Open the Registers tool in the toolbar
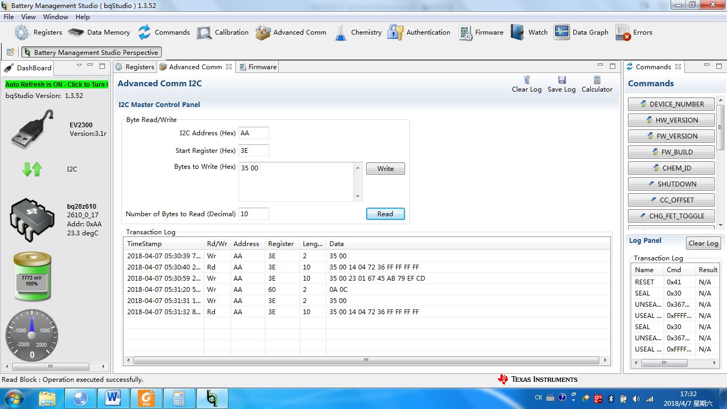The width and height of the screenshot is (727, 409). (x=38, y=32)
